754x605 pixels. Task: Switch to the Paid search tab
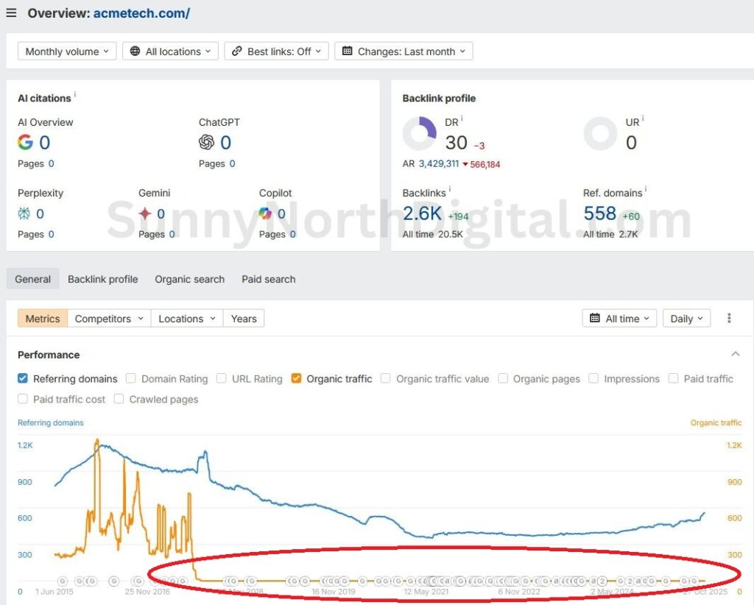[268, 279]
